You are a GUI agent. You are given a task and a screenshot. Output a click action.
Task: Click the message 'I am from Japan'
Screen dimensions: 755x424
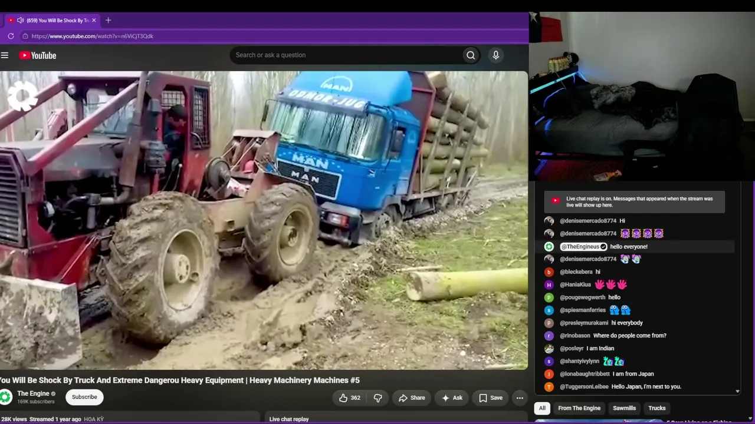[x=633, y=374]
